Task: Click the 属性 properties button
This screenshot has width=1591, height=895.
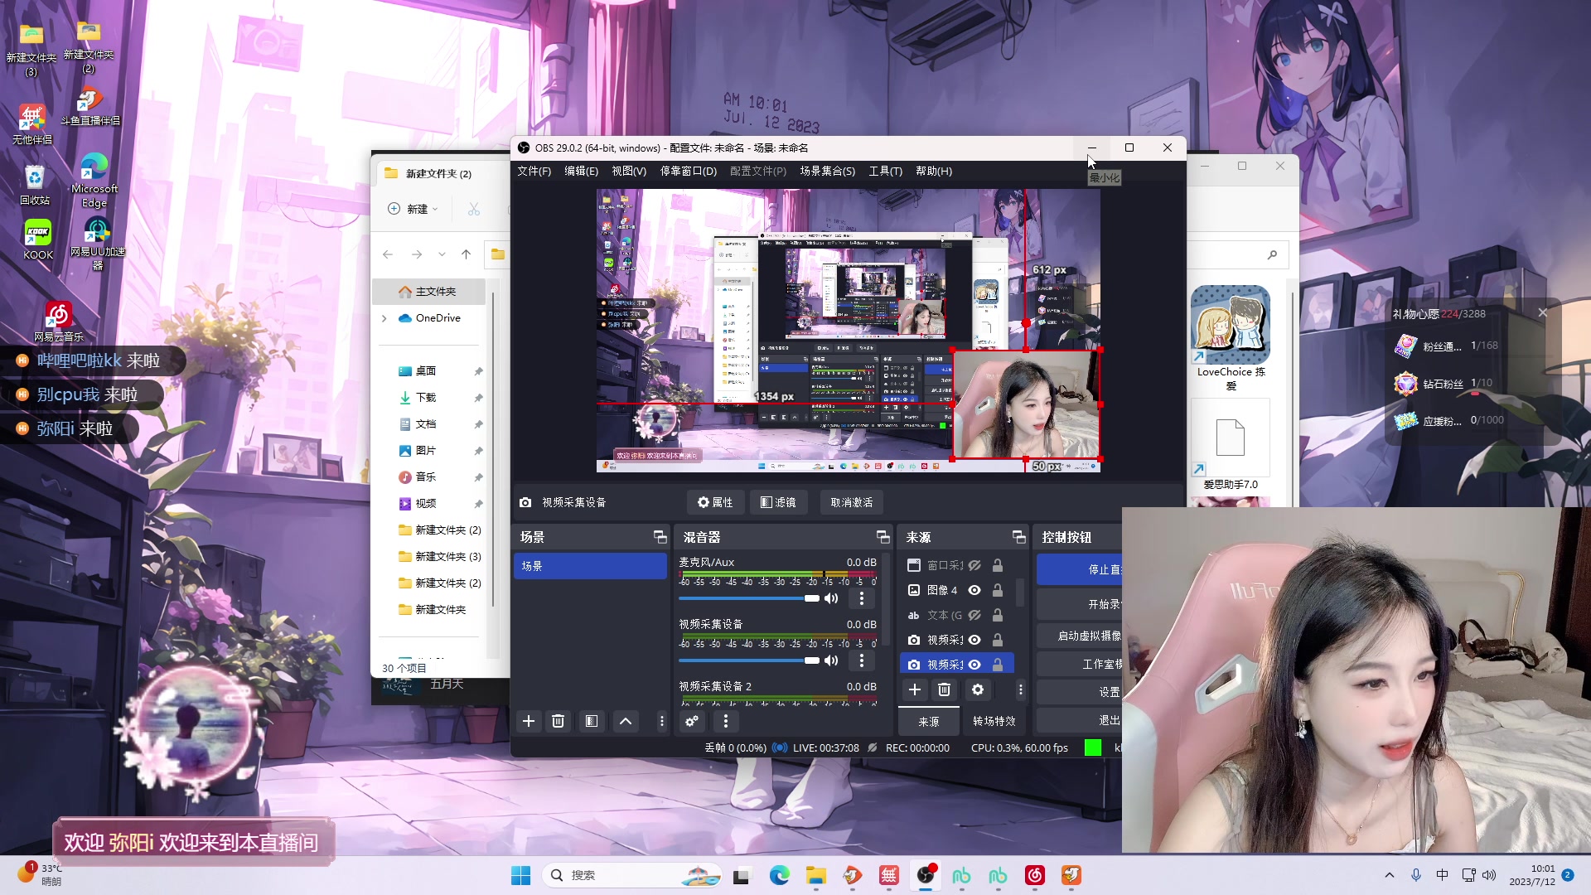Action: coord(715,502)
